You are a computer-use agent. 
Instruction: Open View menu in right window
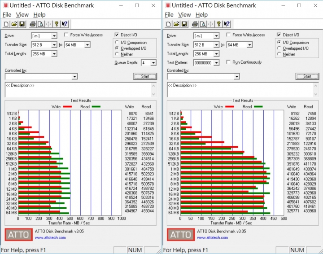pyautogui.click(x=184, y=15)
